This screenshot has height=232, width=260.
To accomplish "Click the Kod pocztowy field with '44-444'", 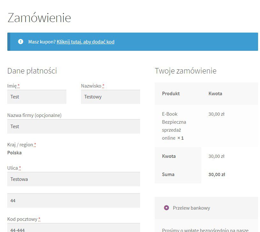I will tap(73, 228).
